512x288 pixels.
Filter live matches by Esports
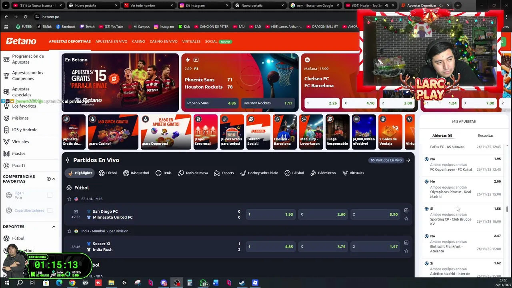click(224, 173)
